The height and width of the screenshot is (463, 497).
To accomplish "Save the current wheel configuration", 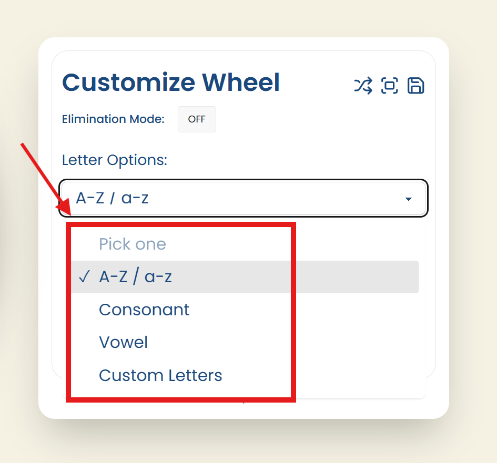I will pyautogui.click(x=415, y=86).
